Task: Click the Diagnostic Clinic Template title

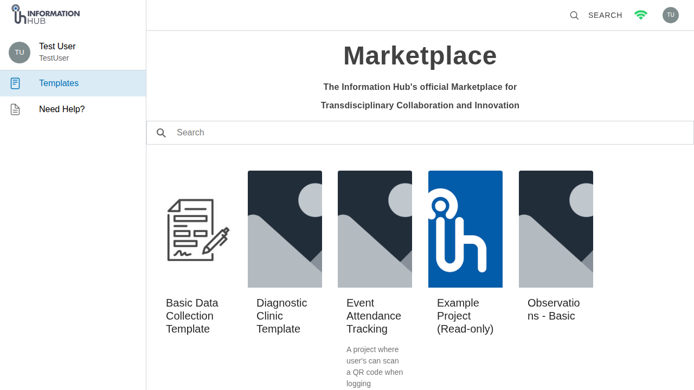Action: tap(282, 316)
